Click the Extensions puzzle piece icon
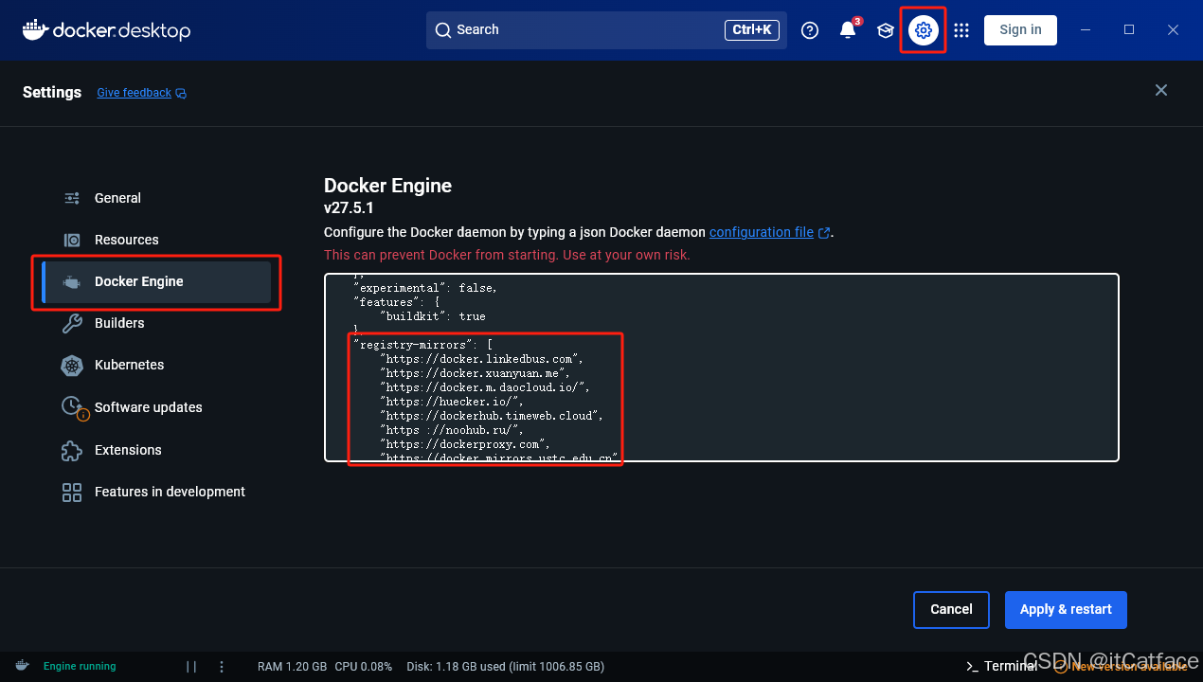Viewport: 1203px width, 682px height. 72,450
